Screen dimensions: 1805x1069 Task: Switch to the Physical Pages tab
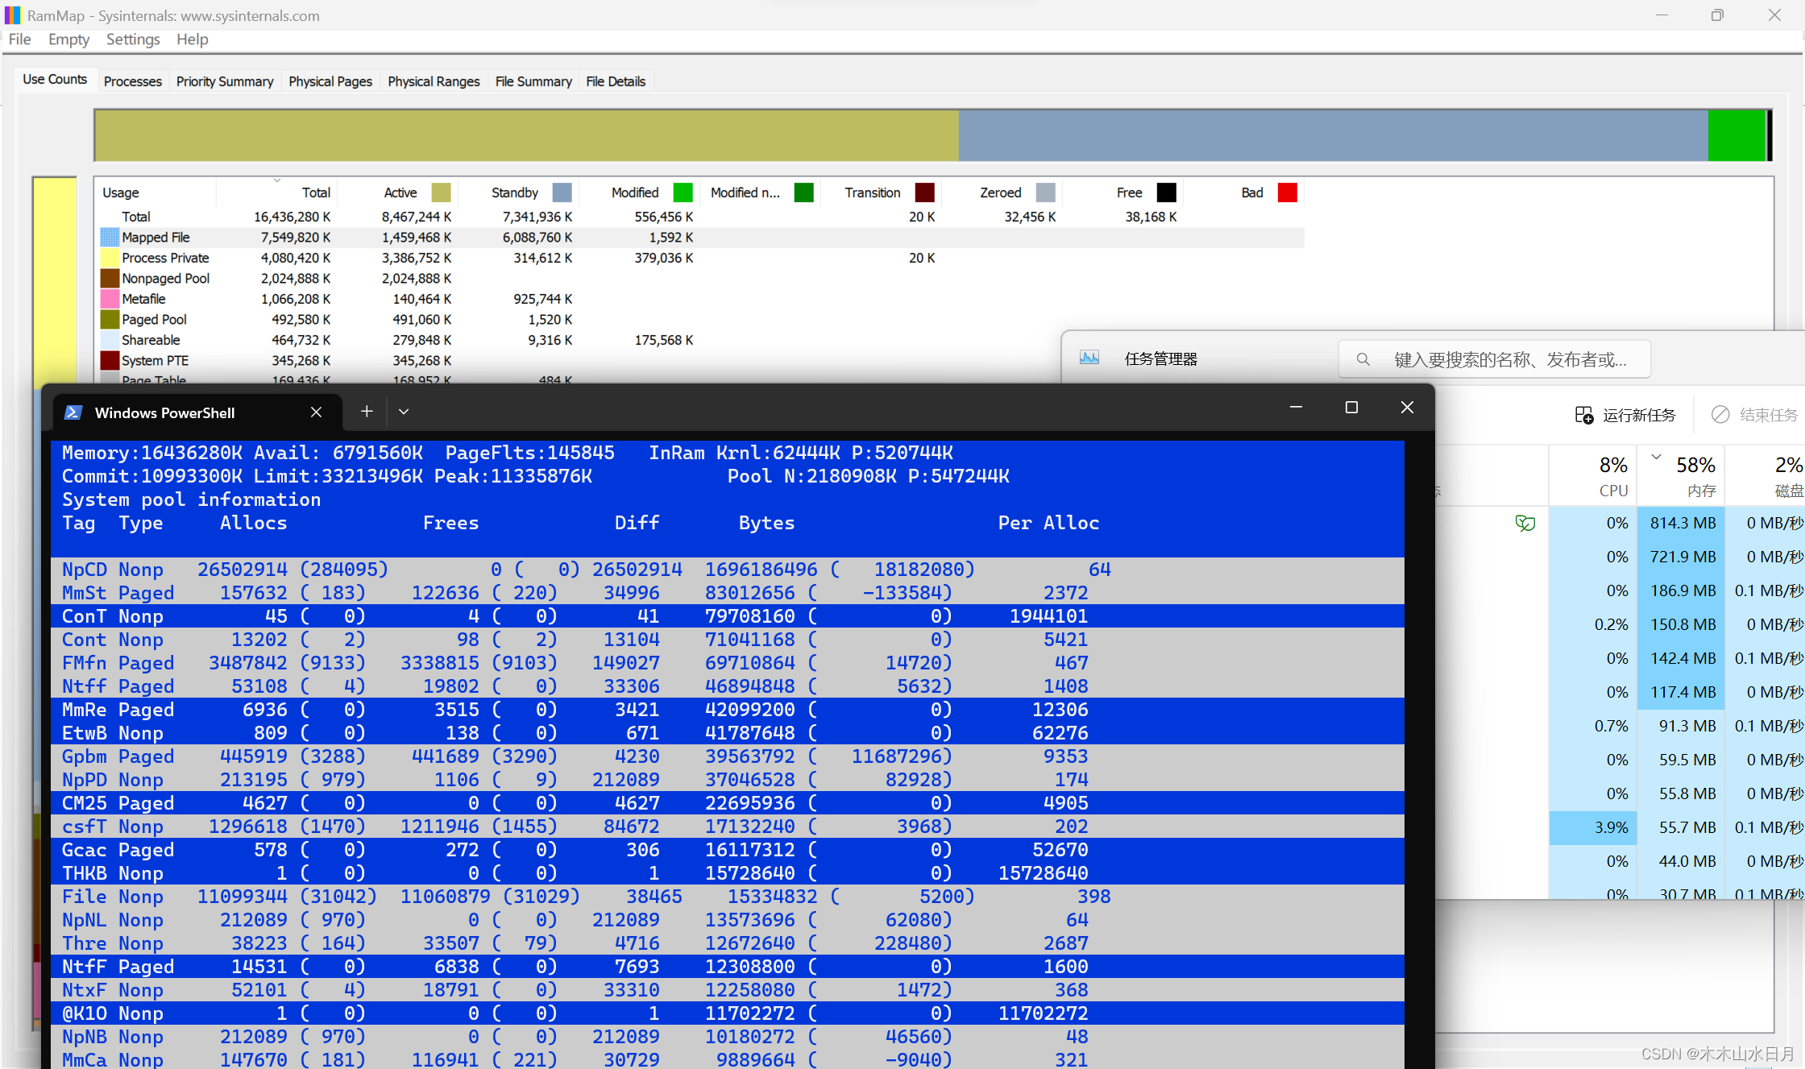click(330, 81)
